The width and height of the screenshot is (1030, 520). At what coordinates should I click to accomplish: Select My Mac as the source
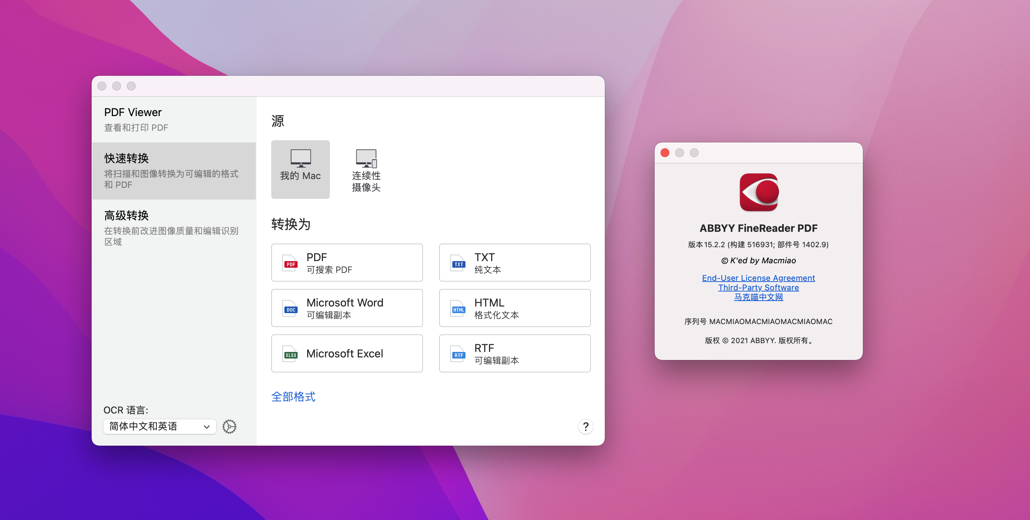[300, 169]
